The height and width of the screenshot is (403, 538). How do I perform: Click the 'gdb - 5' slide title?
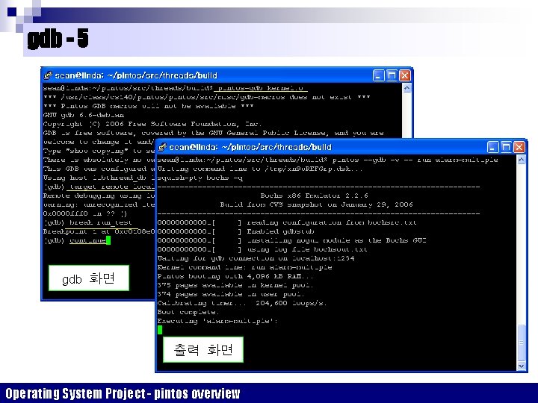point(58,39)
